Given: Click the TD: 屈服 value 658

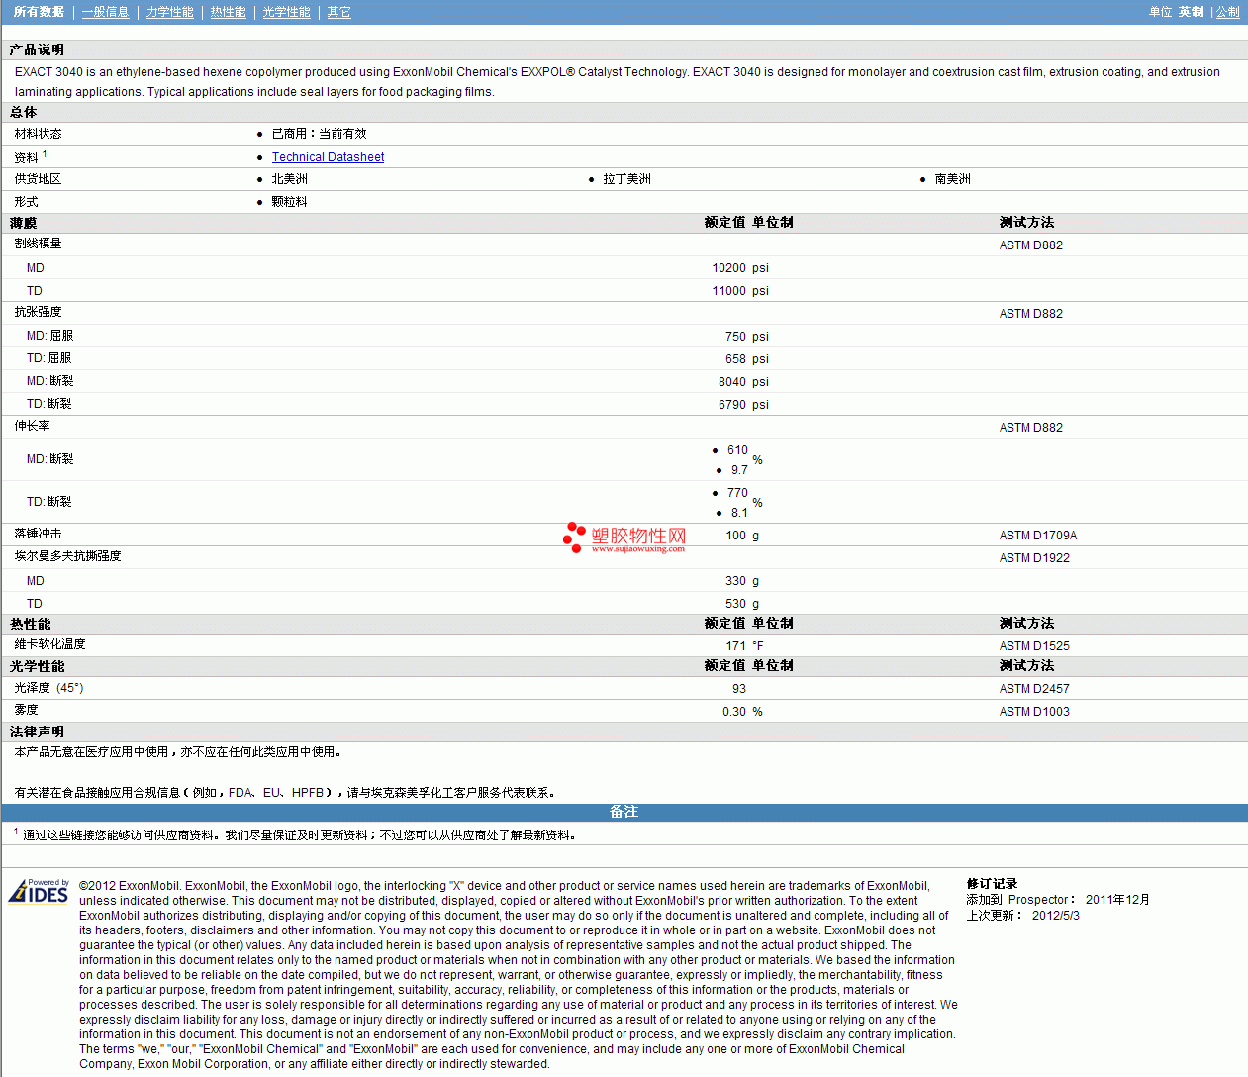Looking at the screenshot, I should (x=736, y=359).
